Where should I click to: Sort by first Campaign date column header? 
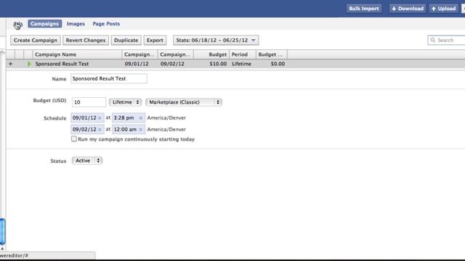(x=139, y=54)
